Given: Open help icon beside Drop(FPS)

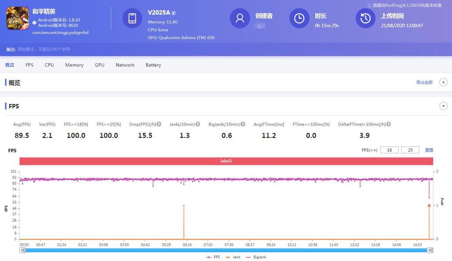Looking at the screenshot, I should [159, 124].
